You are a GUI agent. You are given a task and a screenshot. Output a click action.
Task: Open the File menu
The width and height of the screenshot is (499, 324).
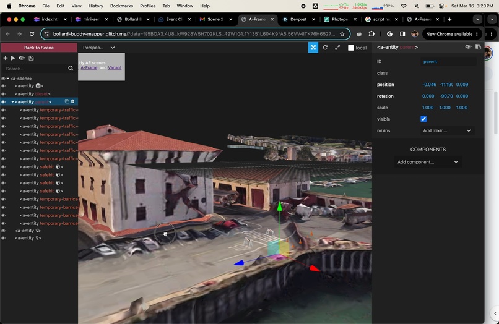coord(46,6)
